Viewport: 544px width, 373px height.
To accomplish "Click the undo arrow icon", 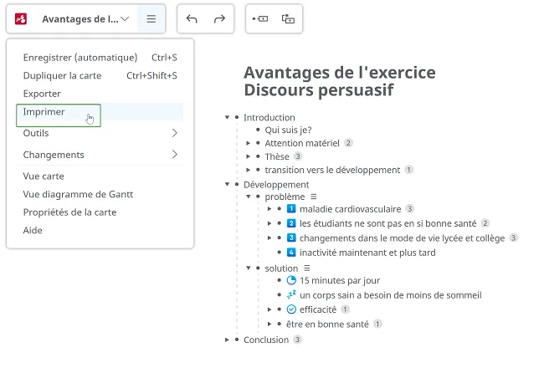I will click(x=192, y=18).
